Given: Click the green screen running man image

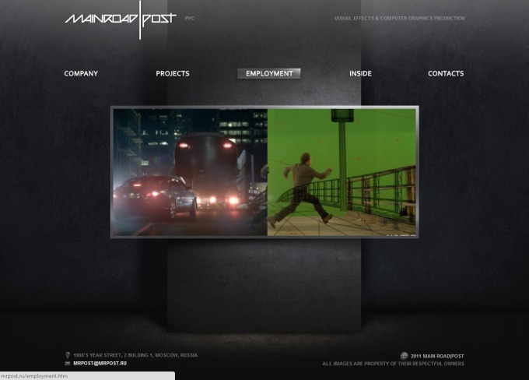Looking at the screenshot, I should tap(307, 183).
